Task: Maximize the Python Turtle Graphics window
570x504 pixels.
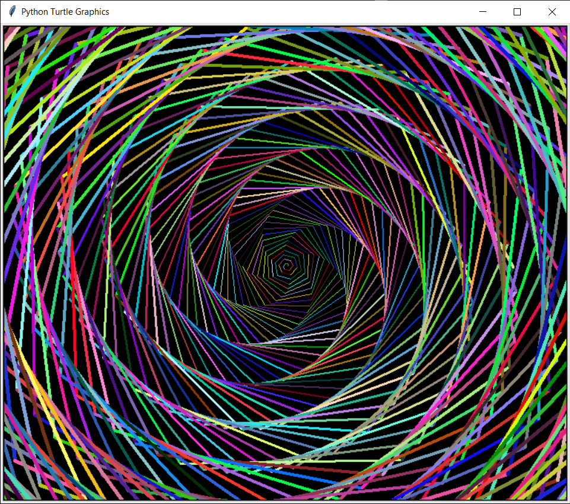Action: pyautogui.click(x=517, y=12)
